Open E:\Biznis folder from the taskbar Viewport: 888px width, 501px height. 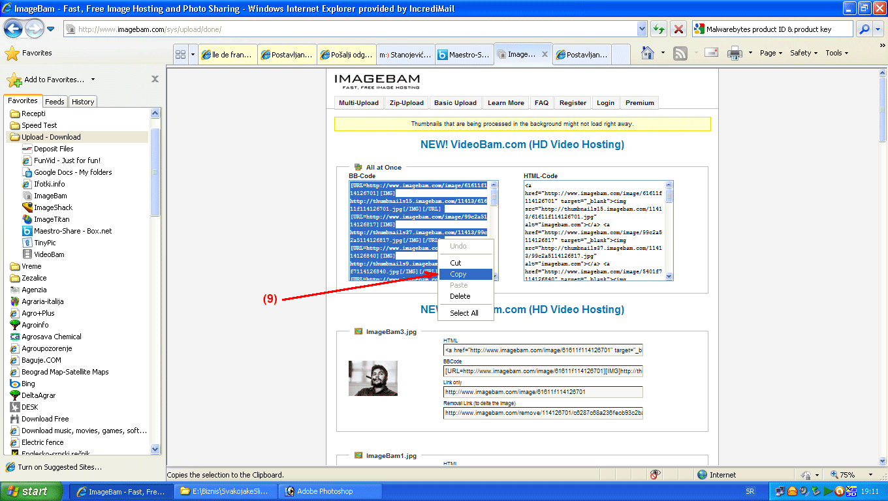tap(225, 491)
